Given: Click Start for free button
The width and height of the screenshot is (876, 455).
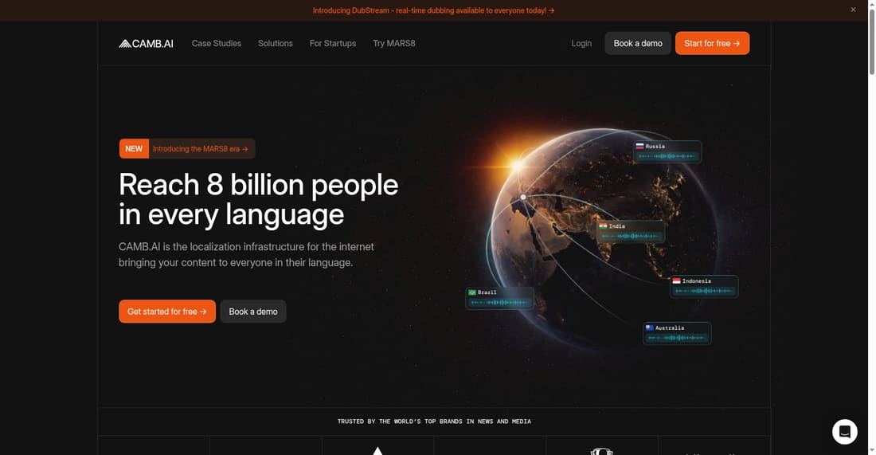Looking at the screenshot, I should coord(712,43).
